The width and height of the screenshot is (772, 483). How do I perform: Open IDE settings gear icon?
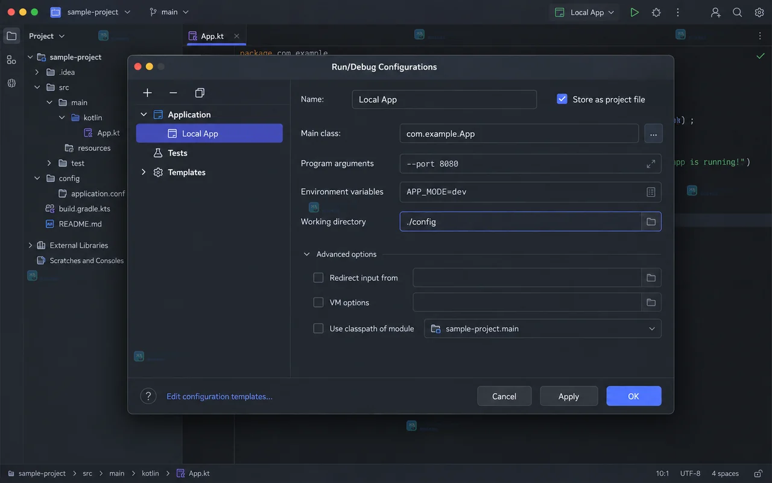[759, 12]
